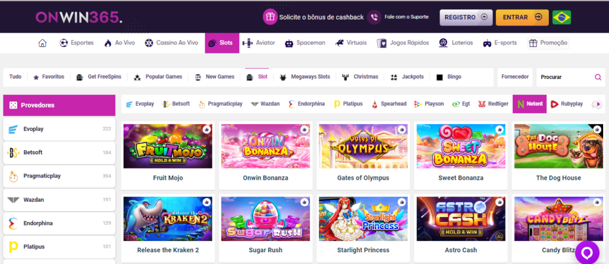
Task: Open the Spaceman menu item
Action: (x=305, y=43)
